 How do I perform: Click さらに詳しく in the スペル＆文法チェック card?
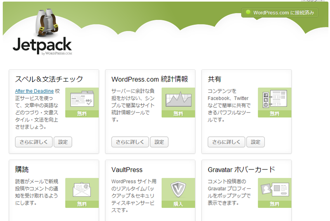pos(34,142)
